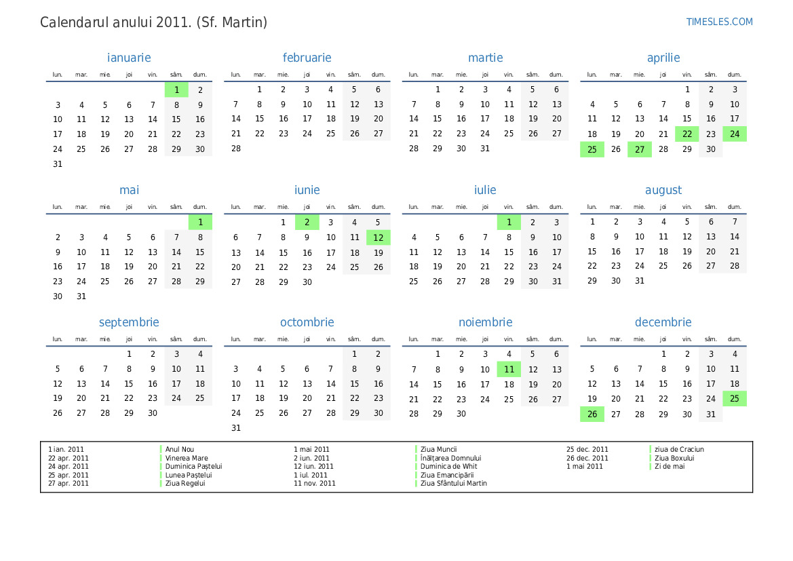
Task: Click green December 26 date cell
Action: [x=592, y=414]
